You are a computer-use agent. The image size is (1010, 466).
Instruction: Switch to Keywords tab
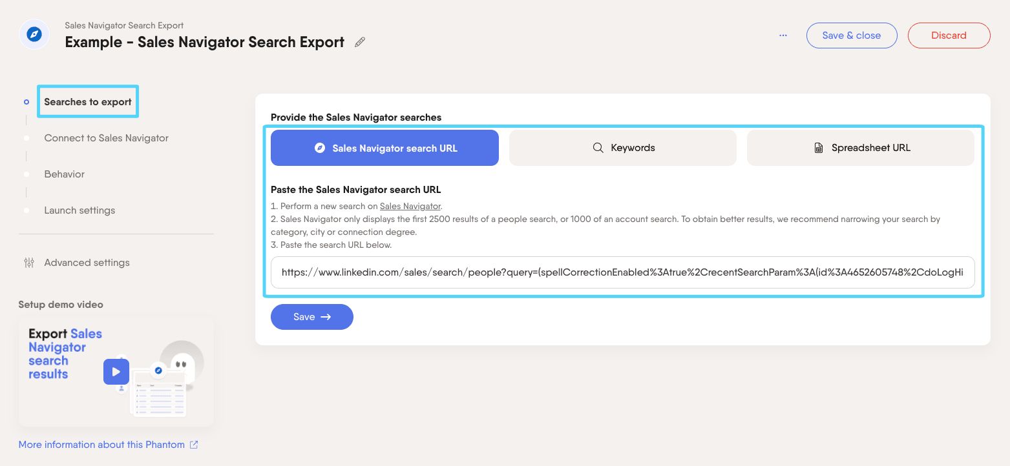coord(623,148)
